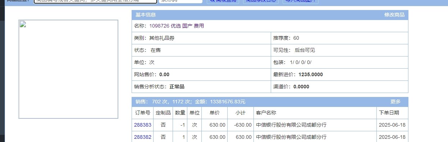Click the broken product image icon
Screen dimensions: 448x142
[23, 24]
